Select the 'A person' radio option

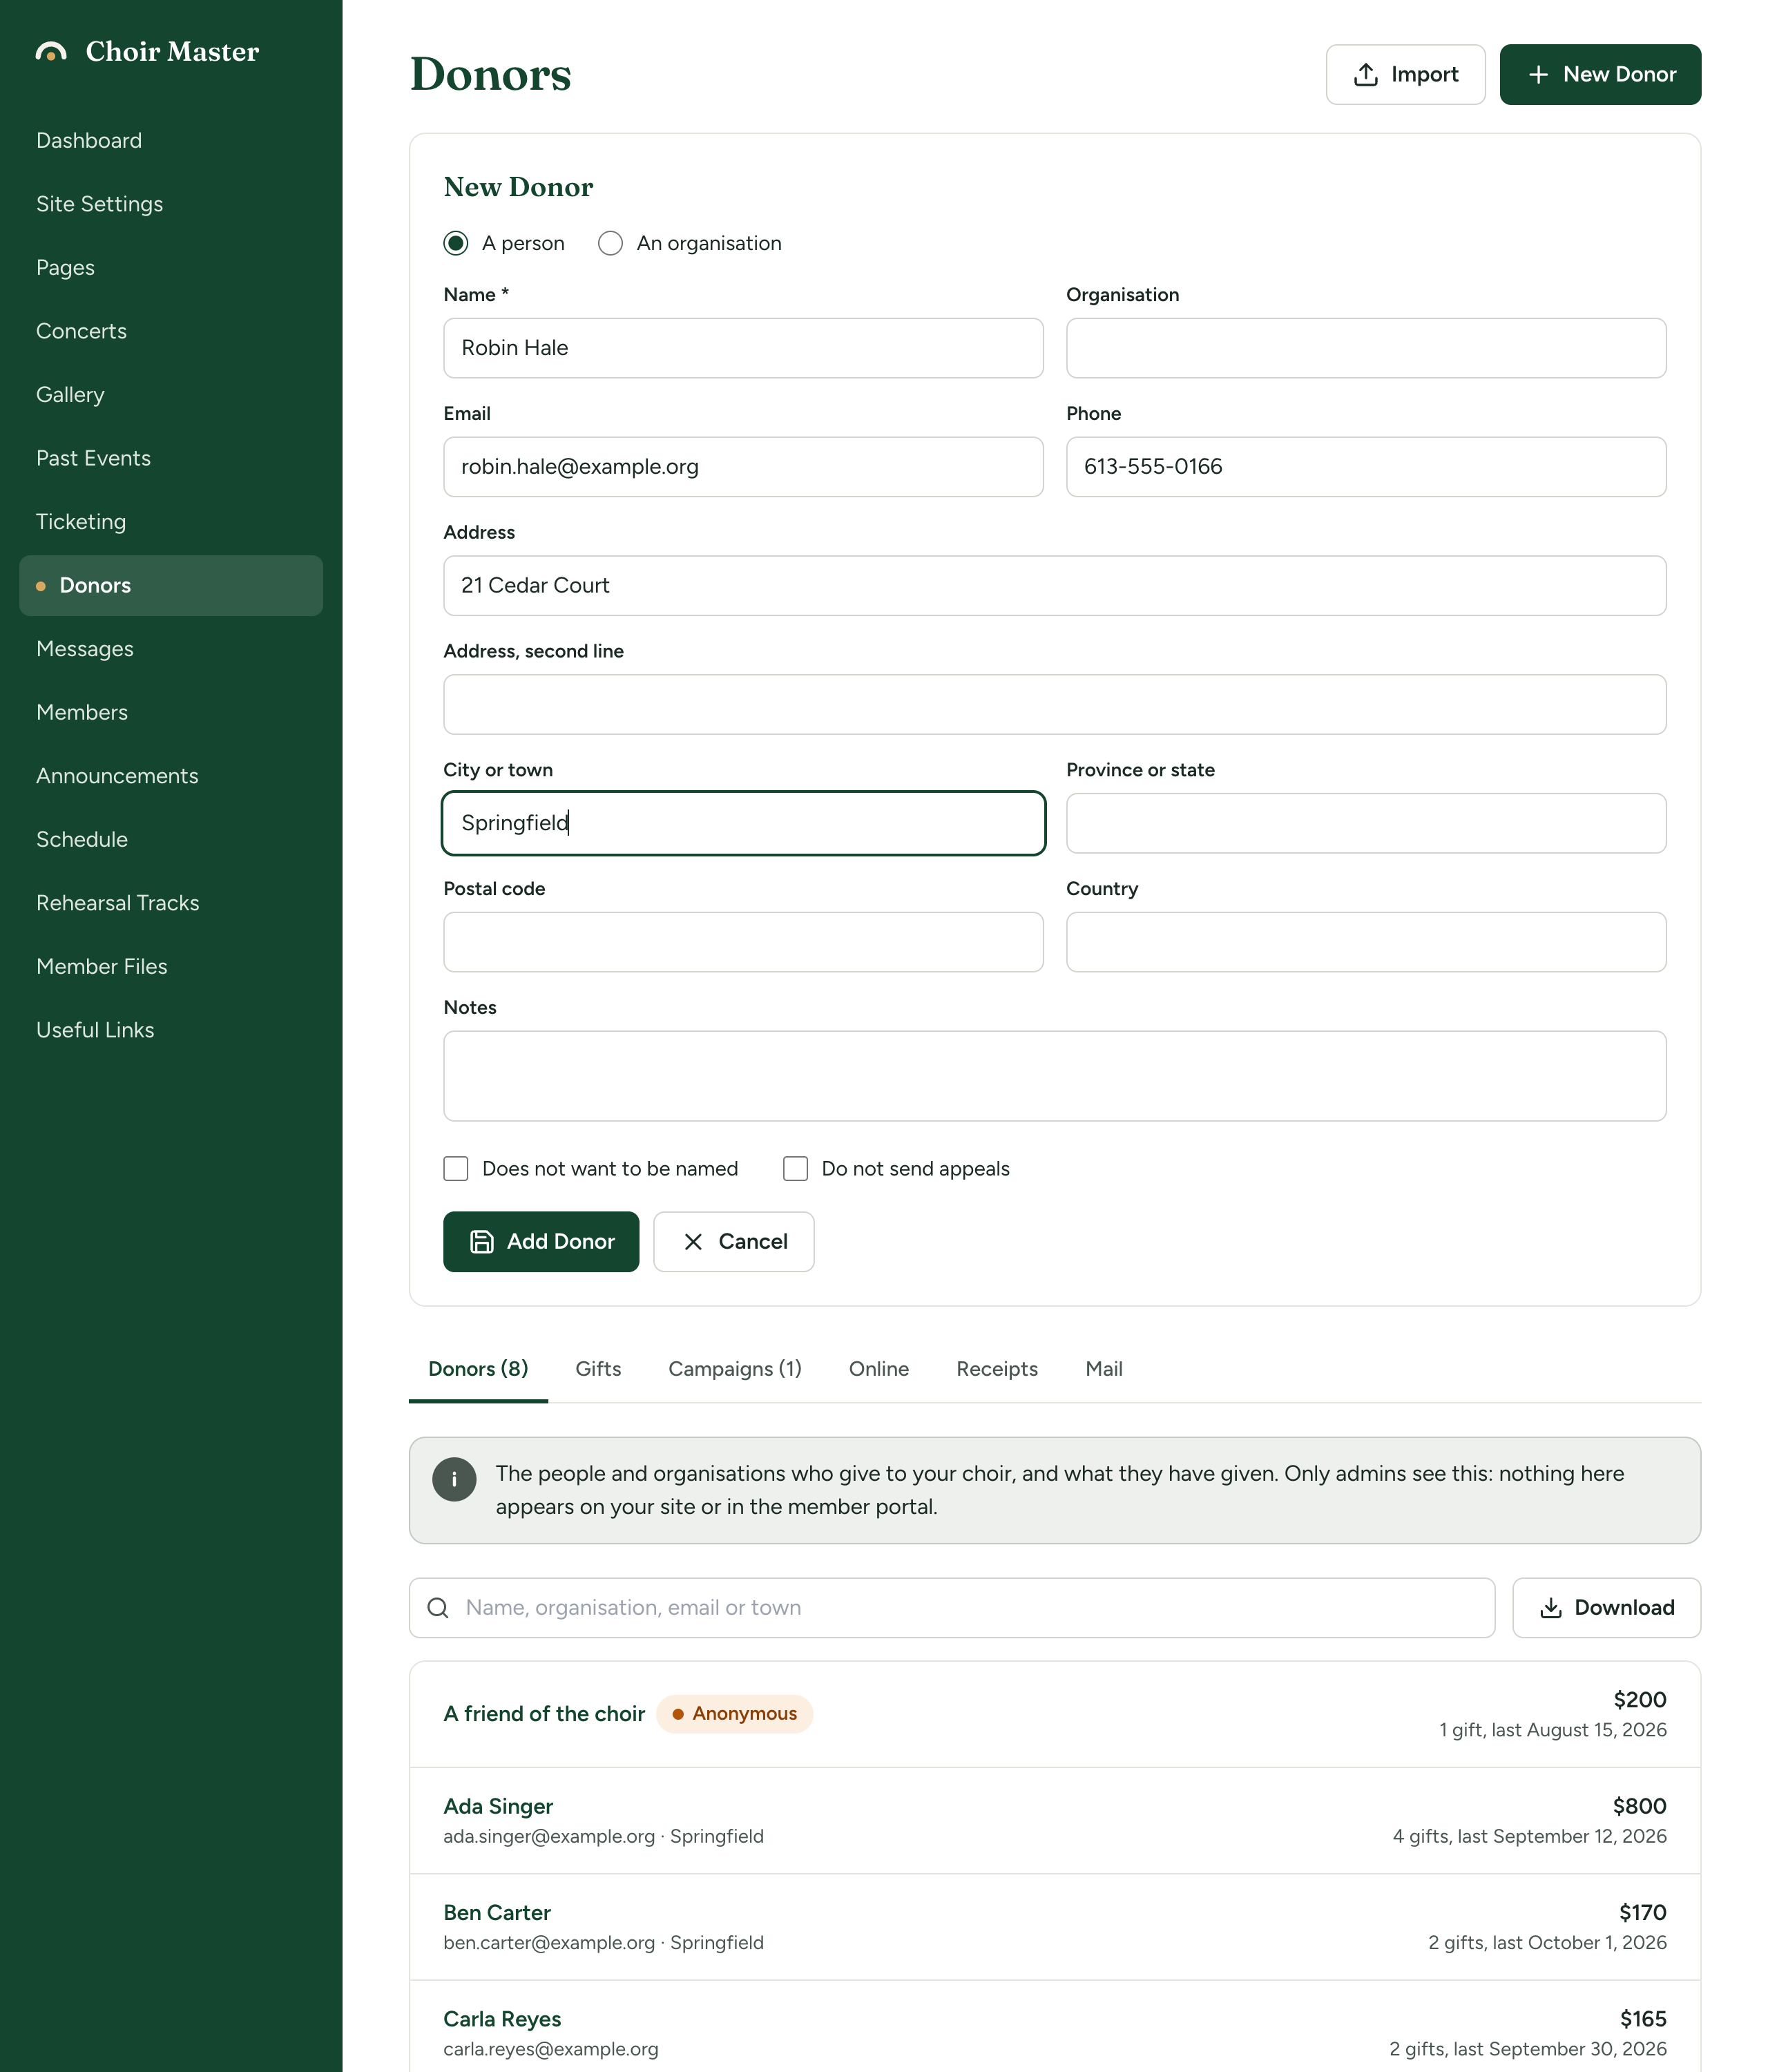click(456, 243)
